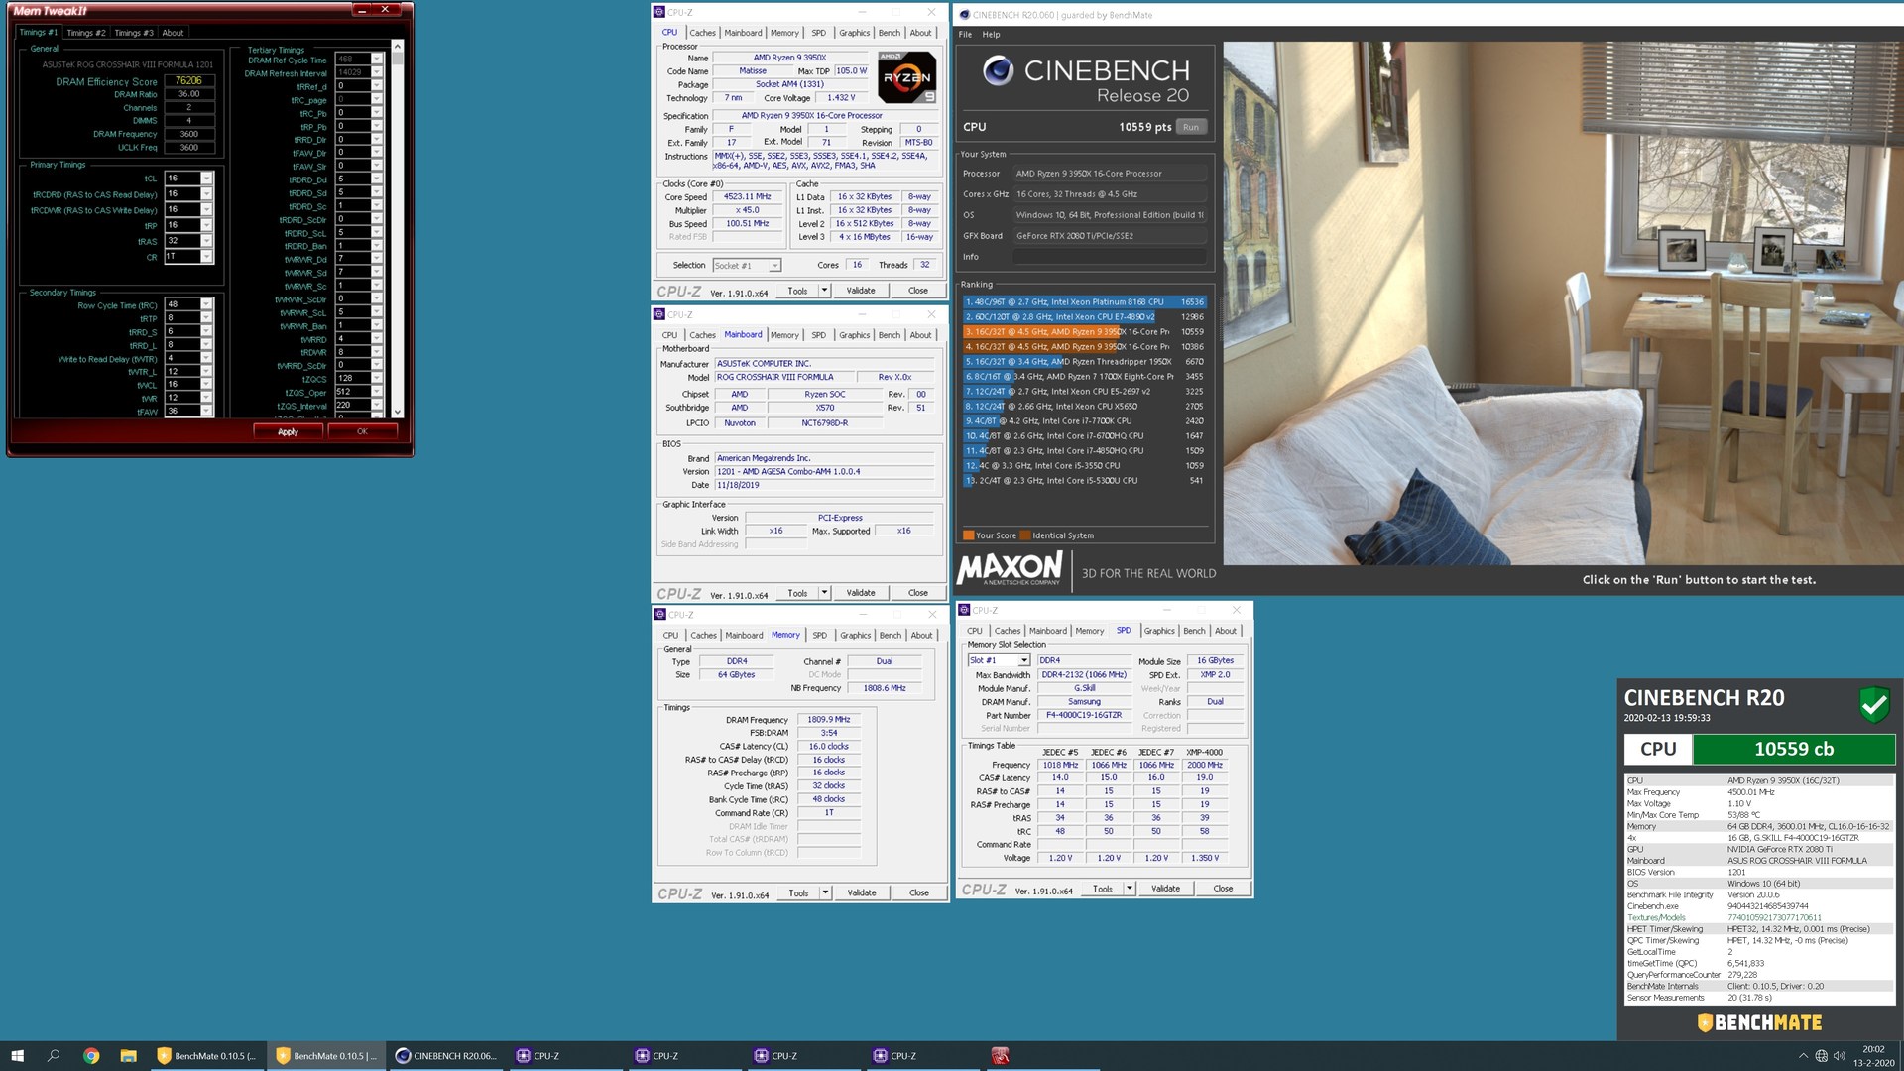Click the BENCHMATE logo at the panel bottom

[1759, 1023]
